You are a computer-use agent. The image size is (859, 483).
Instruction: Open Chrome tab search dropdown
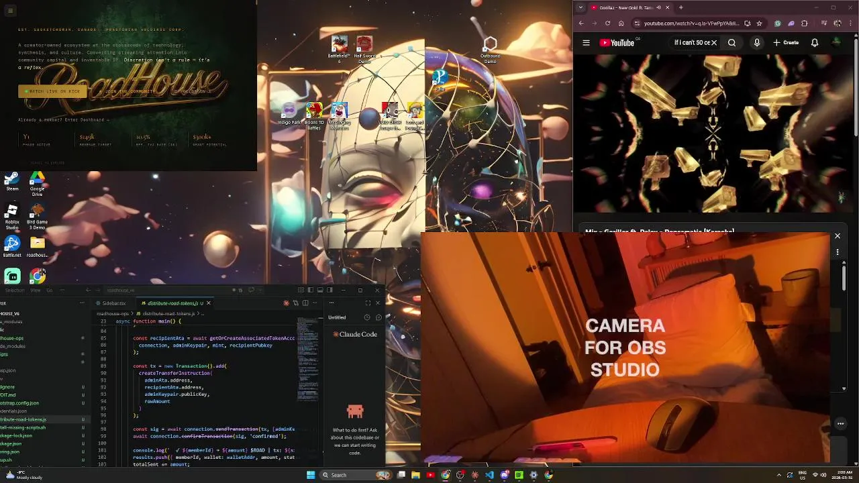click(x=581, y=7)
